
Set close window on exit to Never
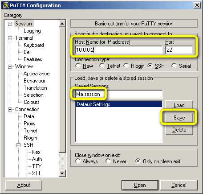click(x=108, y=161)
